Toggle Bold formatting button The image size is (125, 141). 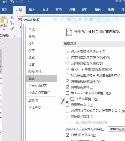(x=20, y=27)
